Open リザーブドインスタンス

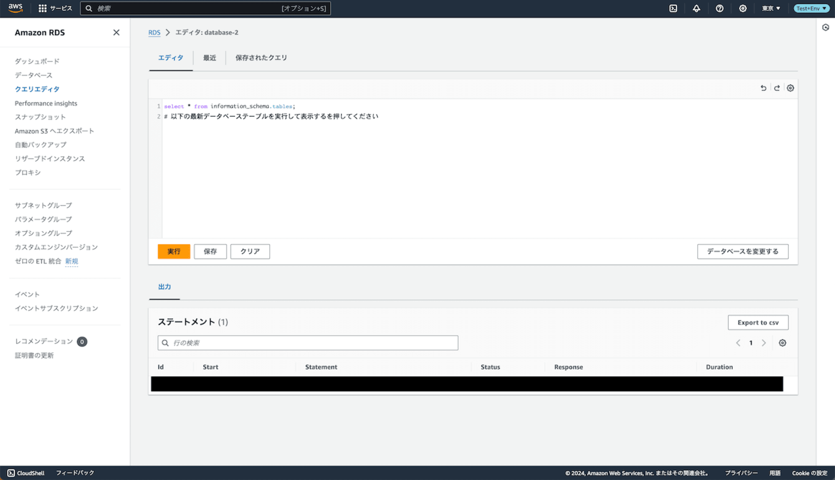50,159
